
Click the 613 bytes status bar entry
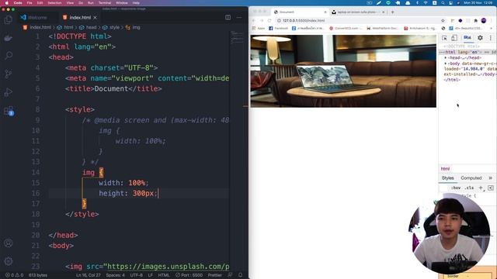coord(38,275)
